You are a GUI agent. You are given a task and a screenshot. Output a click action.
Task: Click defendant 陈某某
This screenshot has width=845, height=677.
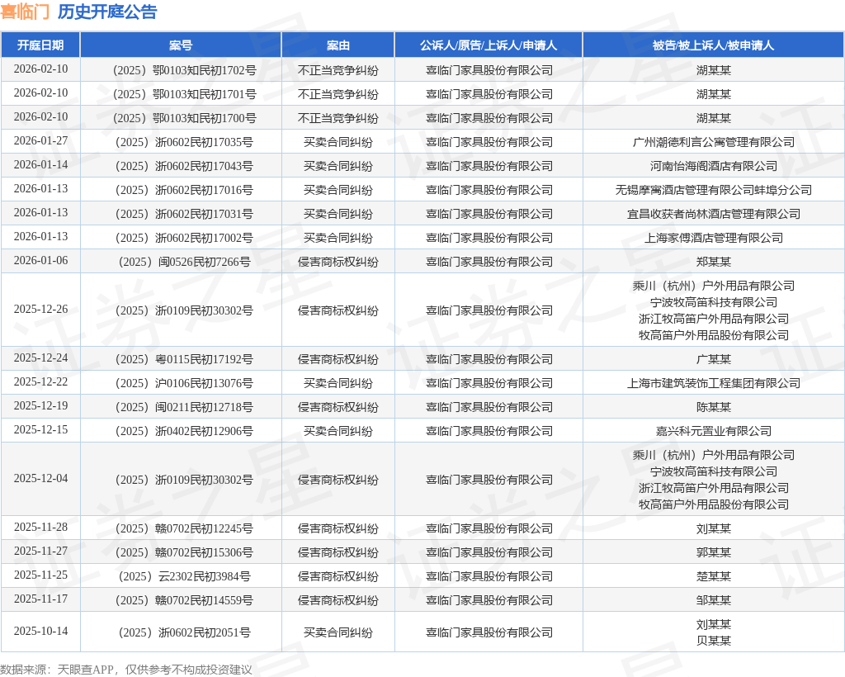714,407
